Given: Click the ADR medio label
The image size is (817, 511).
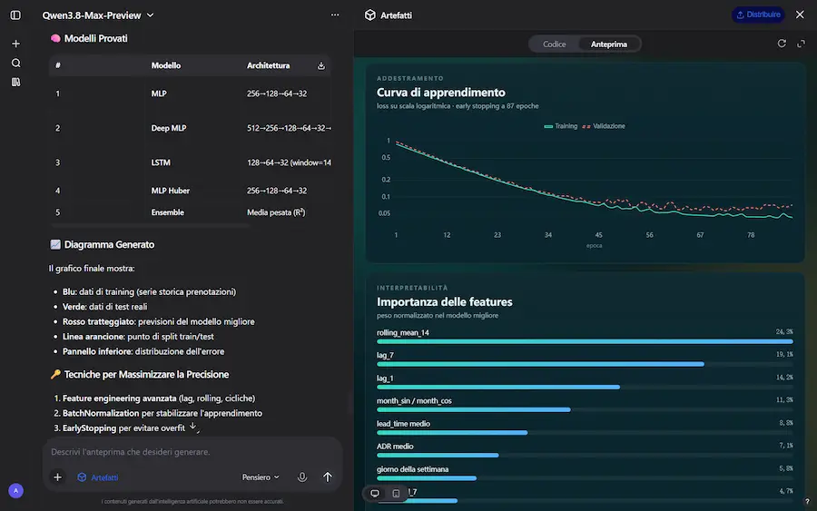Looking at the screenshot, I should point(395,447).
